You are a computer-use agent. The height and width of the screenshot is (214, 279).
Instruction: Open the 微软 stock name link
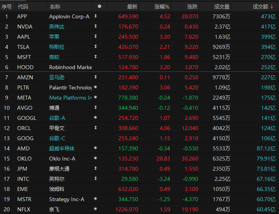tap(54, 57)
